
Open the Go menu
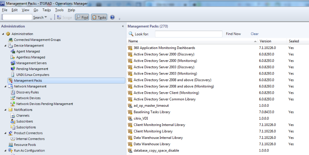[36, 10]
